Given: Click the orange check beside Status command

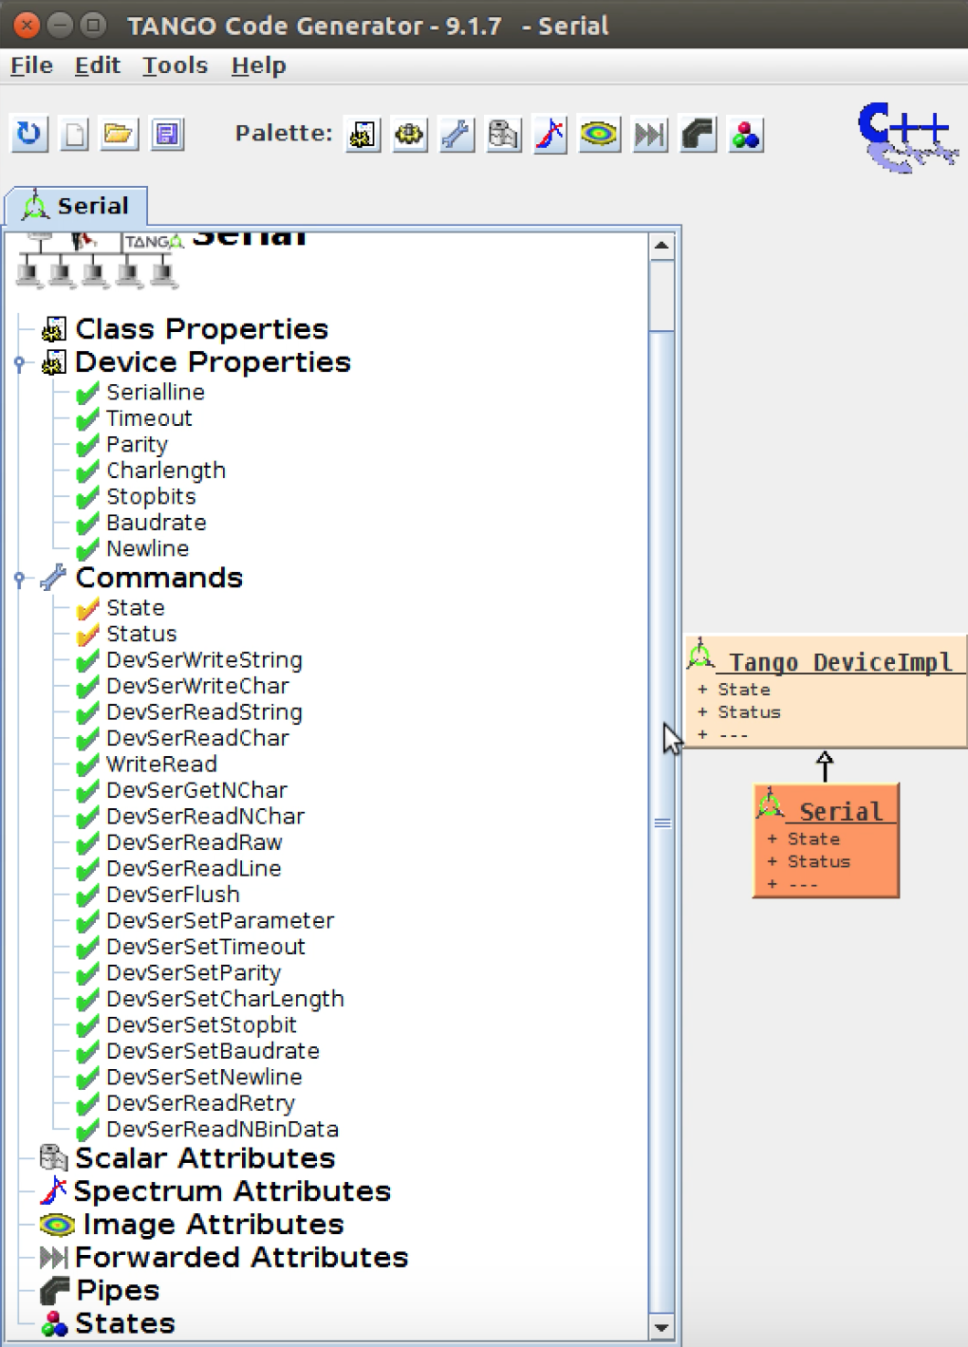Looking at the screenshot, I should 88,634.
